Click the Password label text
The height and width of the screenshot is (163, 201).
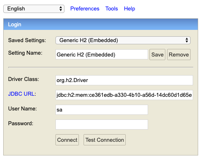tap(21, 123)
